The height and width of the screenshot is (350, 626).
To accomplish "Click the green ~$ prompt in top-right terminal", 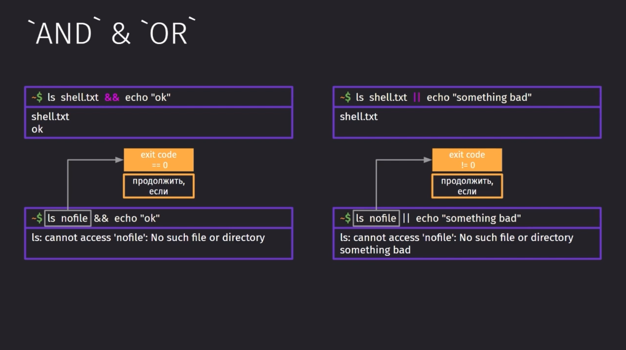I will click(345, 97).
